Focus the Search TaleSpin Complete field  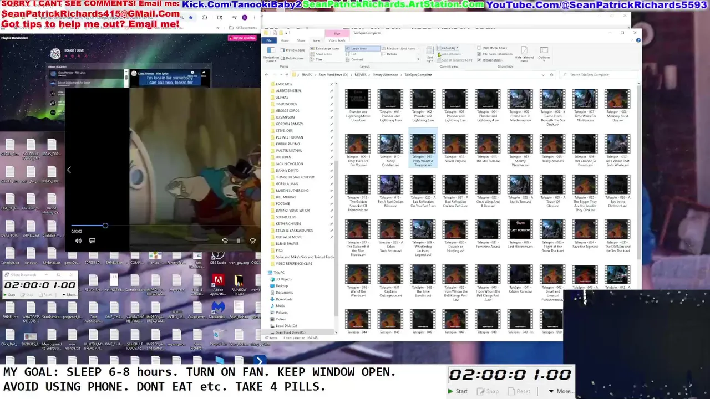[598, 75]
